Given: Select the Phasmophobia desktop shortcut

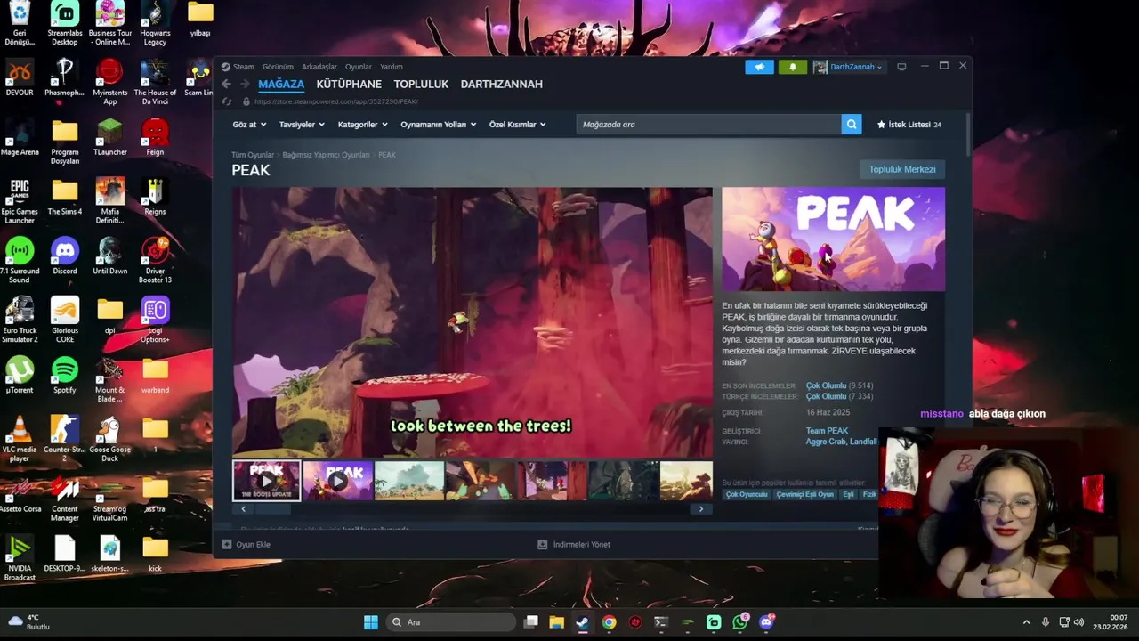Looking at the screenshot, I should pyautogui.click(x=65, y=77).
